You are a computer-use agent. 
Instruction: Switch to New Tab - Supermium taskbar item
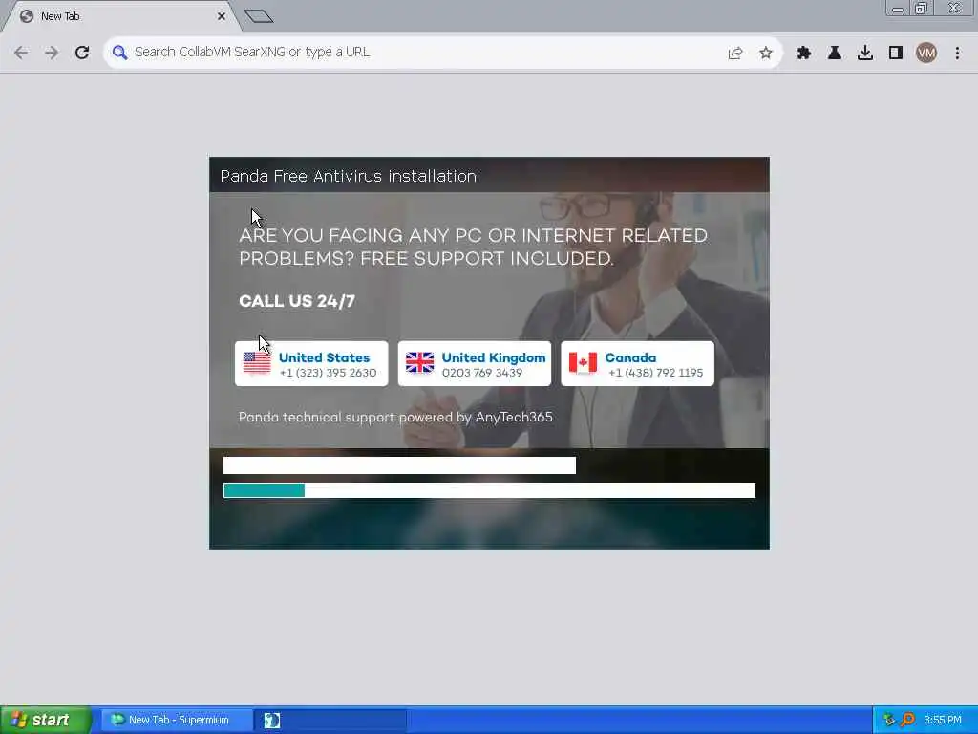176,720
